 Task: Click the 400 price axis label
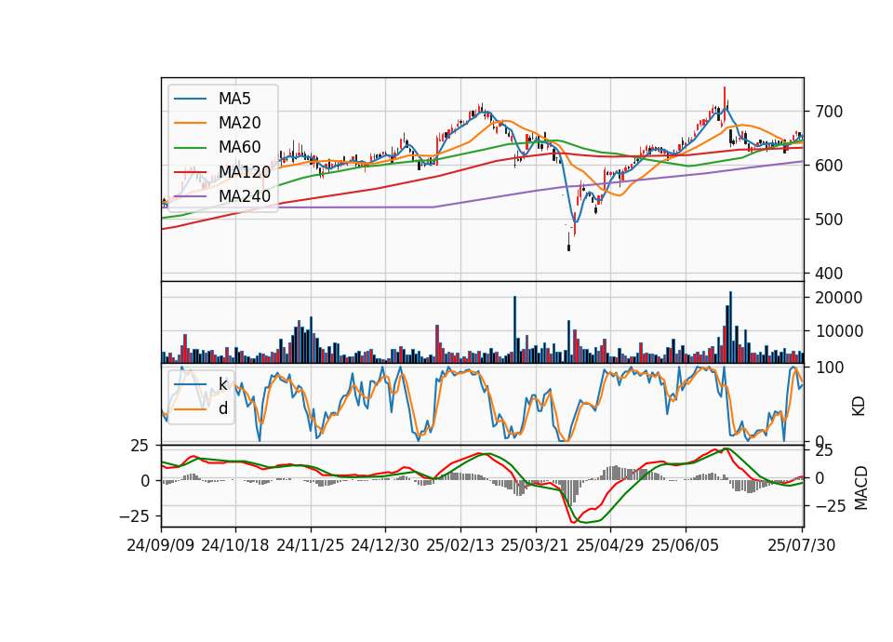pos(829,274)
